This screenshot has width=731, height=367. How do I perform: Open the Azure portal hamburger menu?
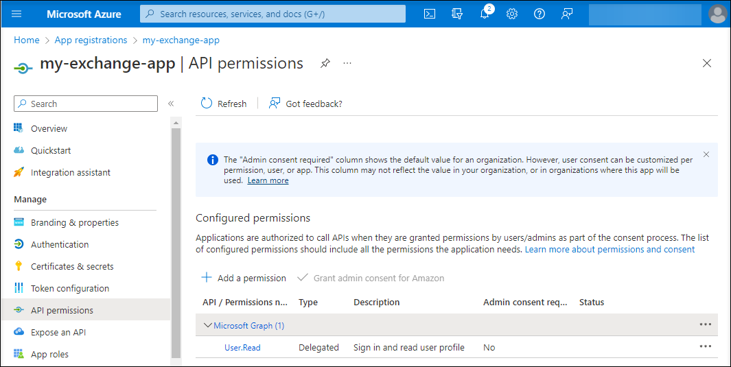tap(17, 14)
